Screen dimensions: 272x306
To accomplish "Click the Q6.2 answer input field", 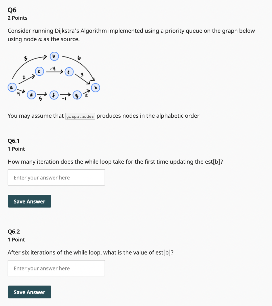I will click(56, 268).
